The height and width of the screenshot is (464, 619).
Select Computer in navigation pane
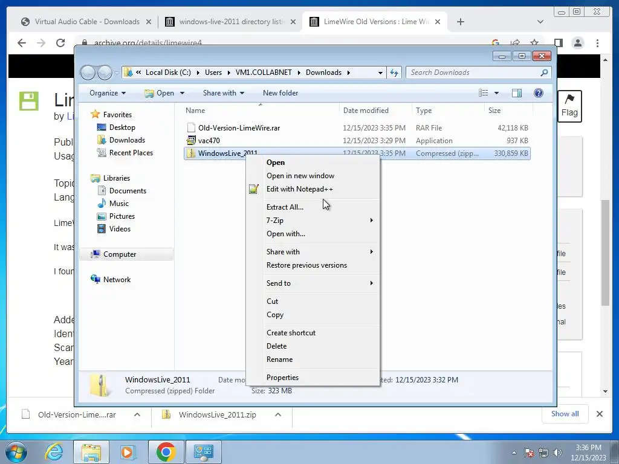pyautogui.click(x=120, y=254)
